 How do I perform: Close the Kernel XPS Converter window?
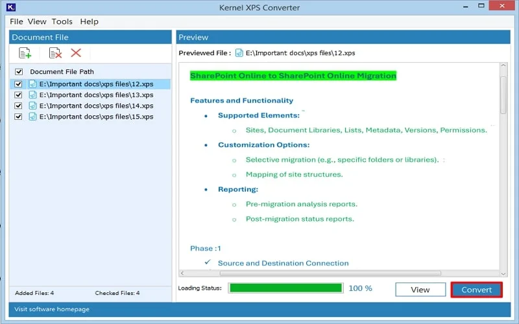click(501, 6)
